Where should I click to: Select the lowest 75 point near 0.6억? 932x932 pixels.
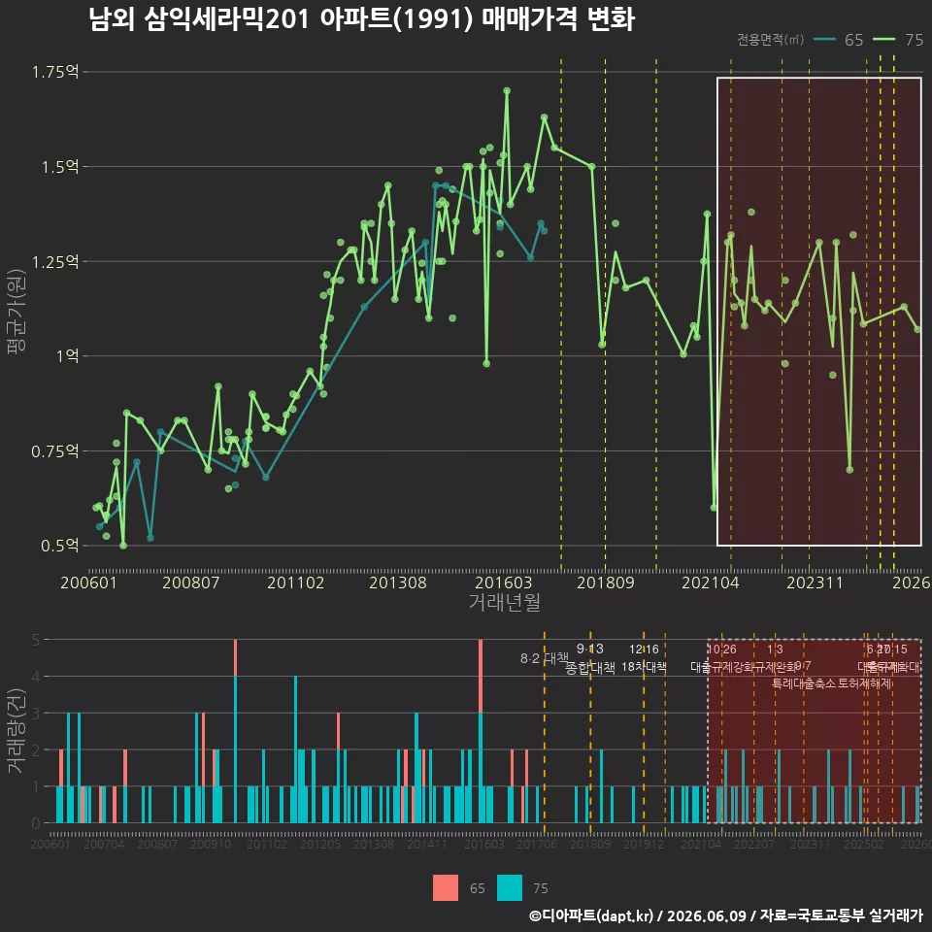(714, 508)
